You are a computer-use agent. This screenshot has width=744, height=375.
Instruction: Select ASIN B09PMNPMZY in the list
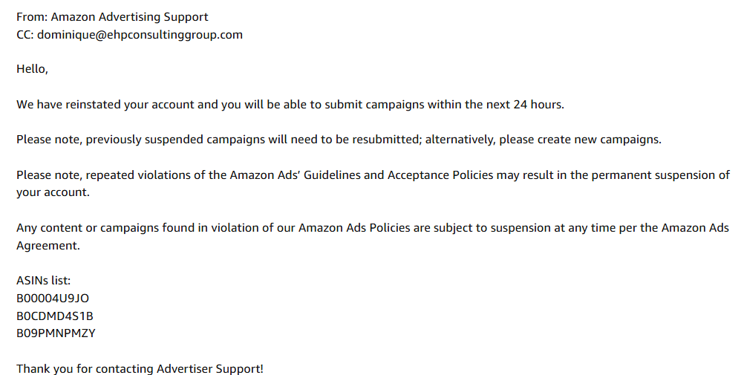click(56, 333)
